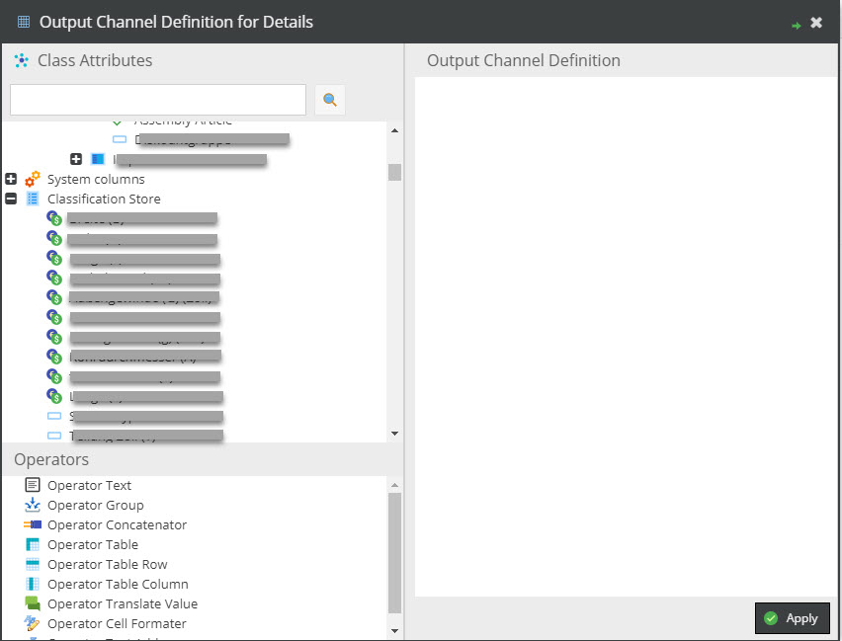Select the Operator Table icon
Viewport: 842px width, 641px height.
click(33, 544)
